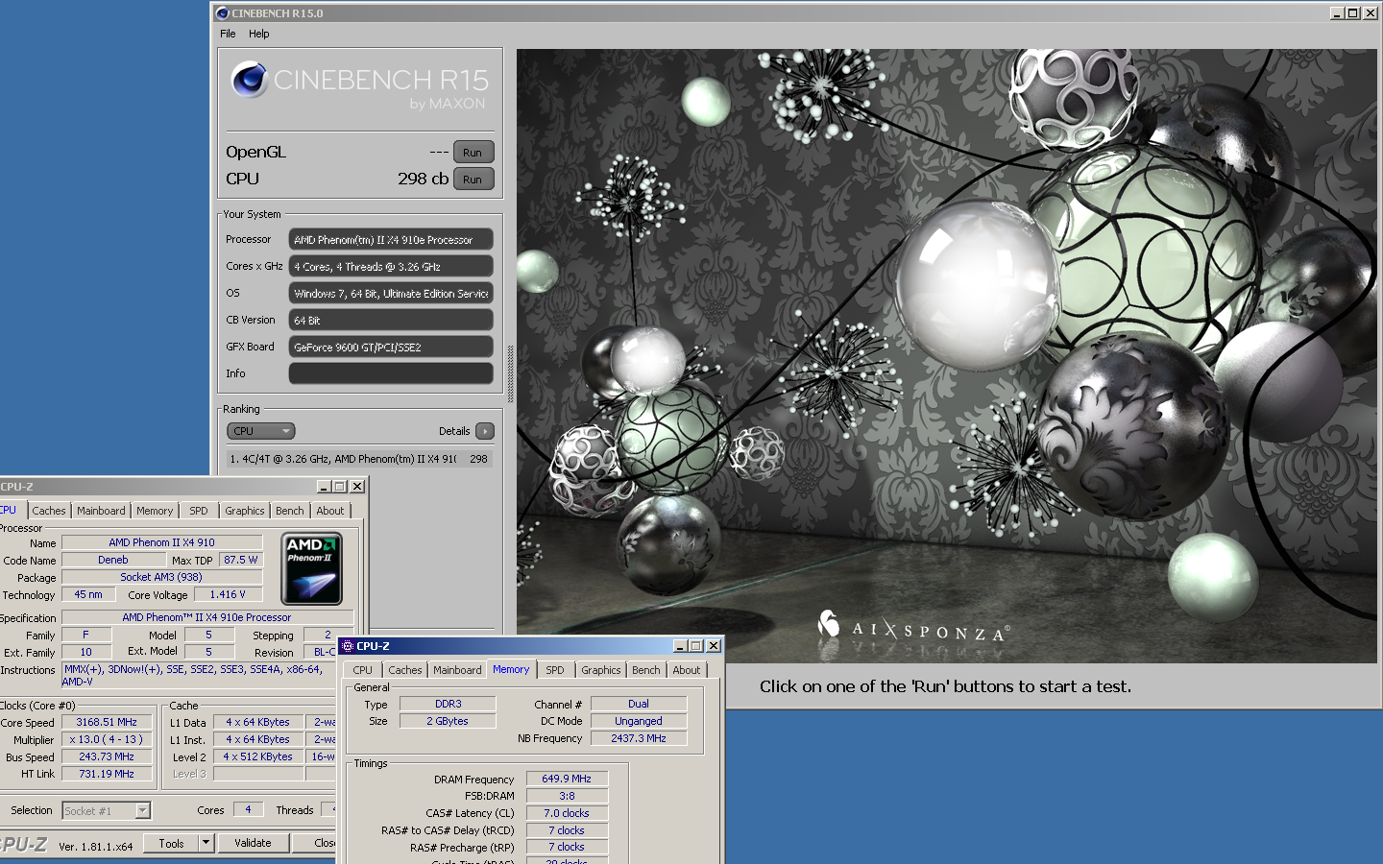Image resolution: width=1383 pixels, height=864 pixels.
Task: Open the Help menu in Cinebench
Action: click(259, 34)
